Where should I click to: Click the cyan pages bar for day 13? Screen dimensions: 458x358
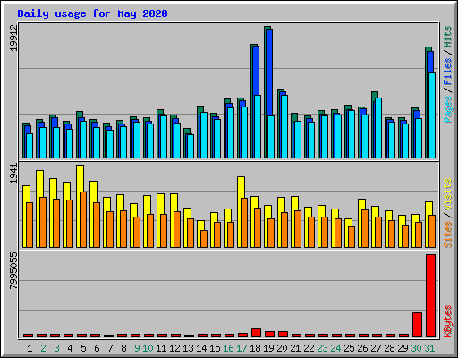coord(191,146)
